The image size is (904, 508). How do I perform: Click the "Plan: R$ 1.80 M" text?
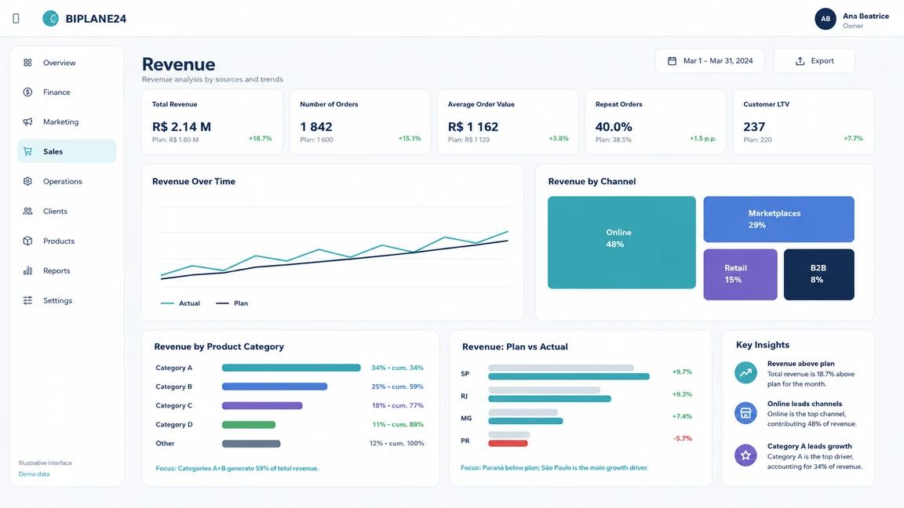pyautogui.click(x=175, y=140)
